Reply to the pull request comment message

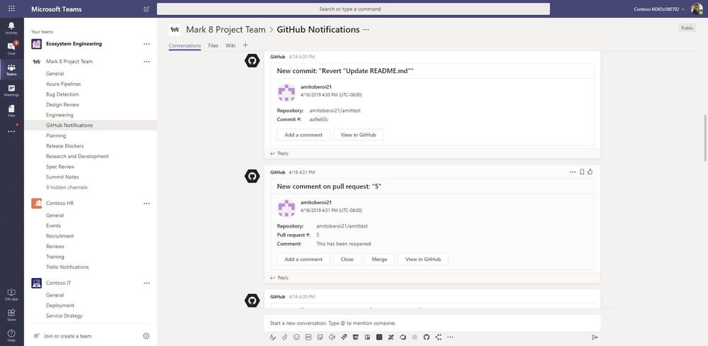tap(279, 277)
